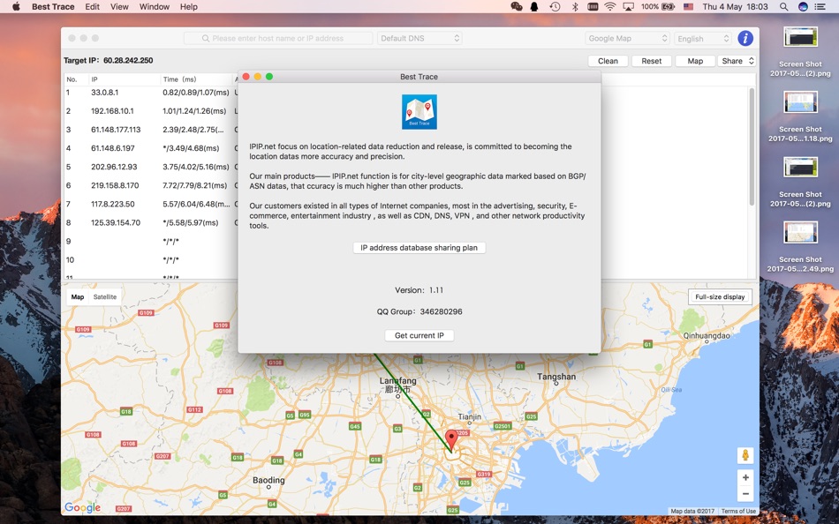Click the clock showing Thu 4 May 18:03
Image resolution: width=839 pixels, height=524 pixels.
735,6
